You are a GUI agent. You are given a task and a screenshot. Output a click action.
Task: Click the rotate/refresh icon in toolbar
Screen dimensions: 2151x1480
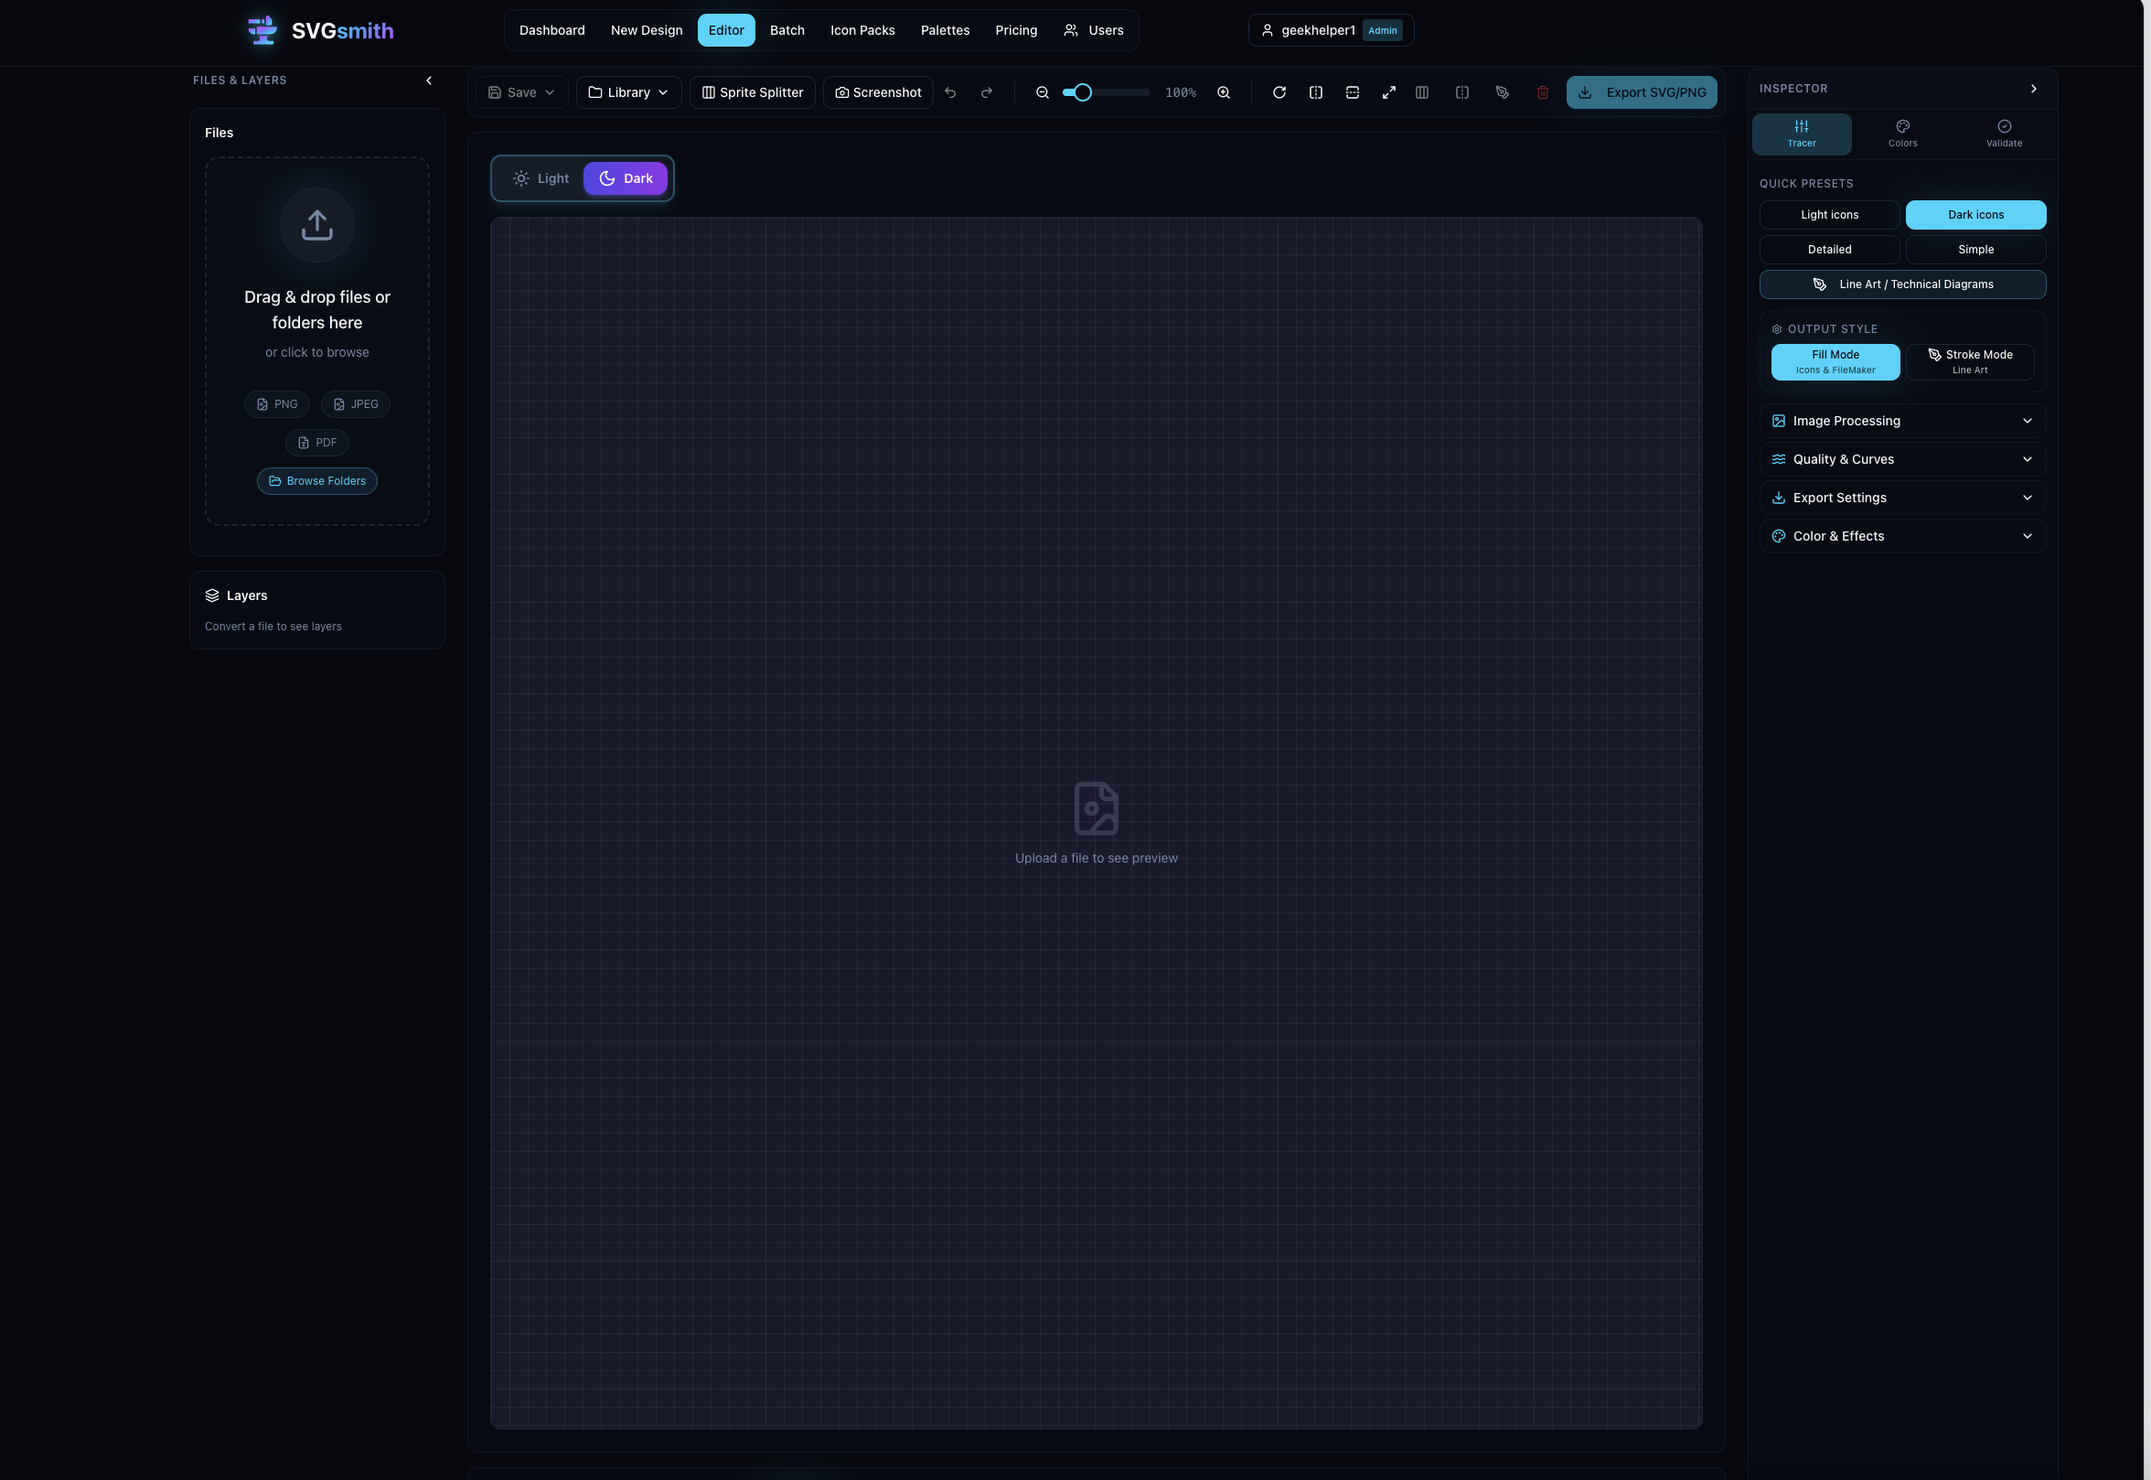click(x=1279, y=92)
